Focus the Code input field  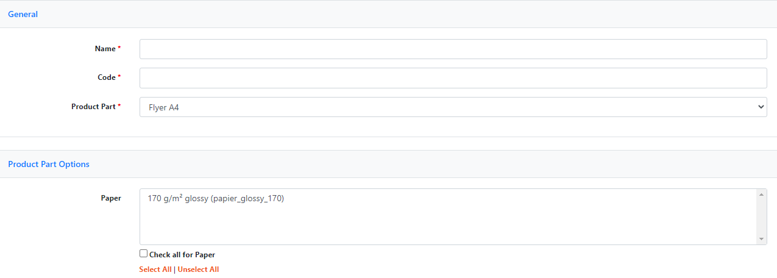pyautogui.click(x=453, y=78)
